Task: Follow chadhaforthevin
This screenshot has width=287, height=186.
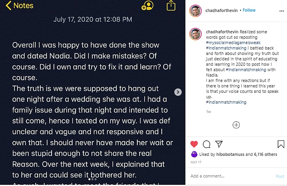Action: tap(249, 10)
